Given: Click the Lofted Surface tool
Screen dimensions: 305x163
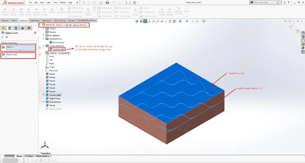Looking at the screenshot, I should (28, 12).
